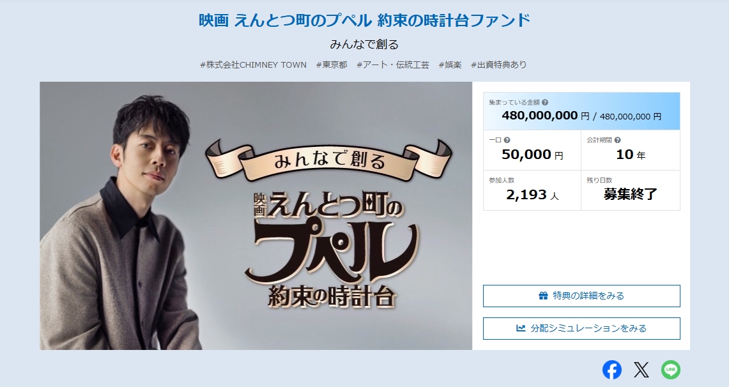Image resolution: width=729 pixels, height=387 pixels.
Task: Click chart icon in 分配シミュレーション button
Action: pyautogui.click(x=521, y=328)
